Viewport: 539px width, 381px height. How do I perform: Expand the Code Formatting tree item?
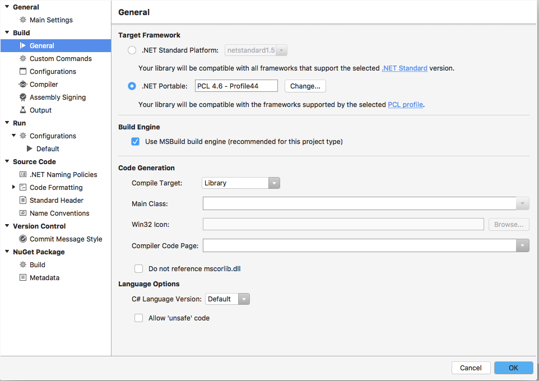pyautogui.click(x=13, y=187)
